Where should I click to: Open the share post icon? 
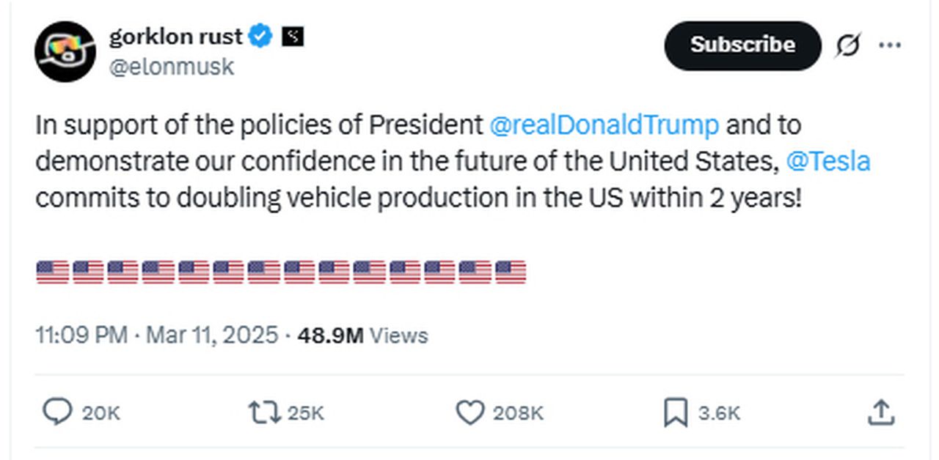coord(880,412)
